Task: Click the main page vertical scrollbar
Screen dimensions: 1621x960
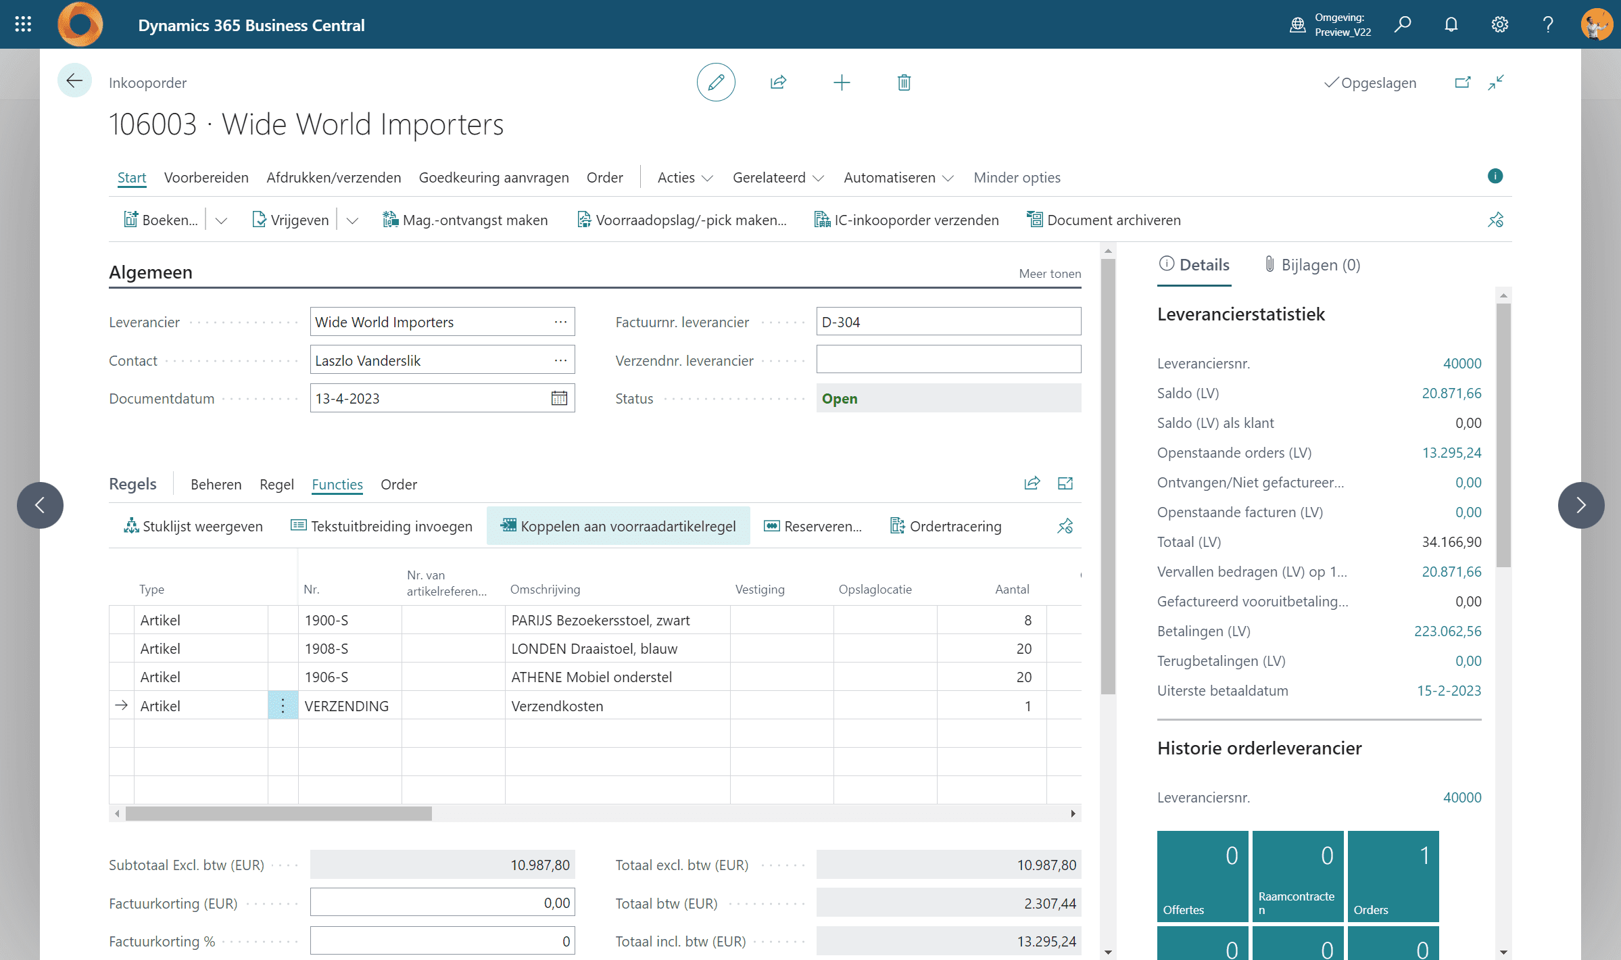Action: (x=1108, y=477)
